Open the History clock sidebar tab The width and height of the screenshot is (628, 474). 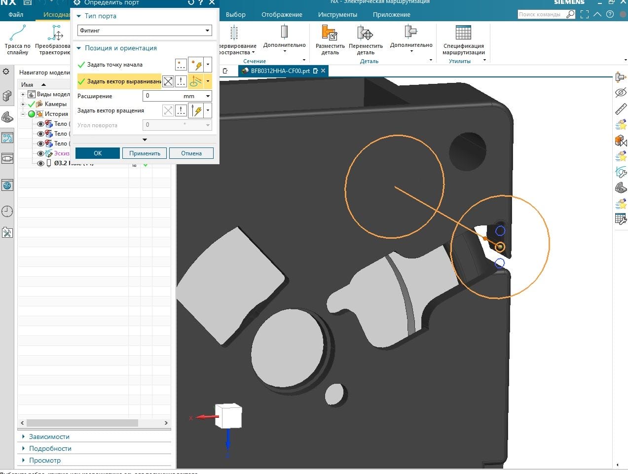(x=7, y=212)
